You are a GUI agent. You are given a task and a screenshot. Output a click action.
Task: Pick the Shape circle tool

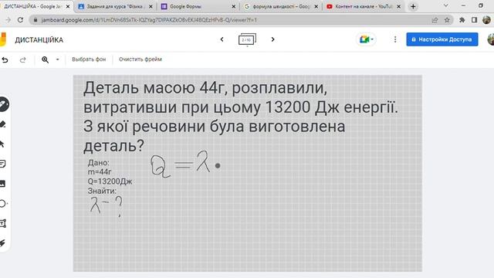[x=3, y=204]
